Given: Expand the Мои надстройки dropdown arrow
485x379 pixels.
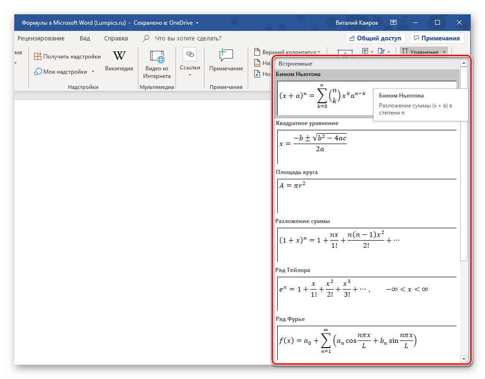Looking at the screenshot, I should (x=93, y=71).
